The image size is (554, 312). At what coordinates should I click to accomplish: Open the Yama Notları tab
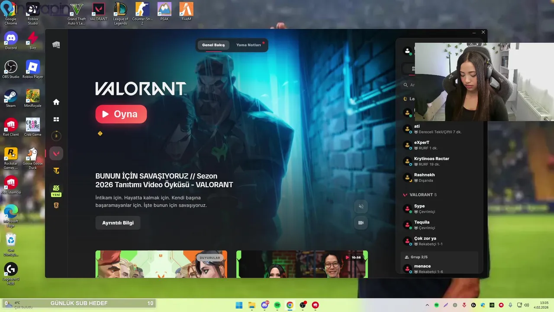(x=248, y=45)
